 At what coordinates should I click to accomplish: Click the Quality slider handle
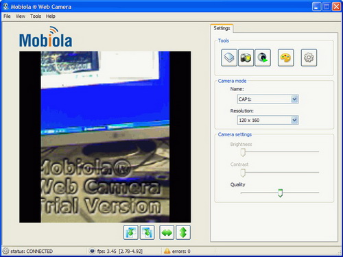click(x=280, y=193)
